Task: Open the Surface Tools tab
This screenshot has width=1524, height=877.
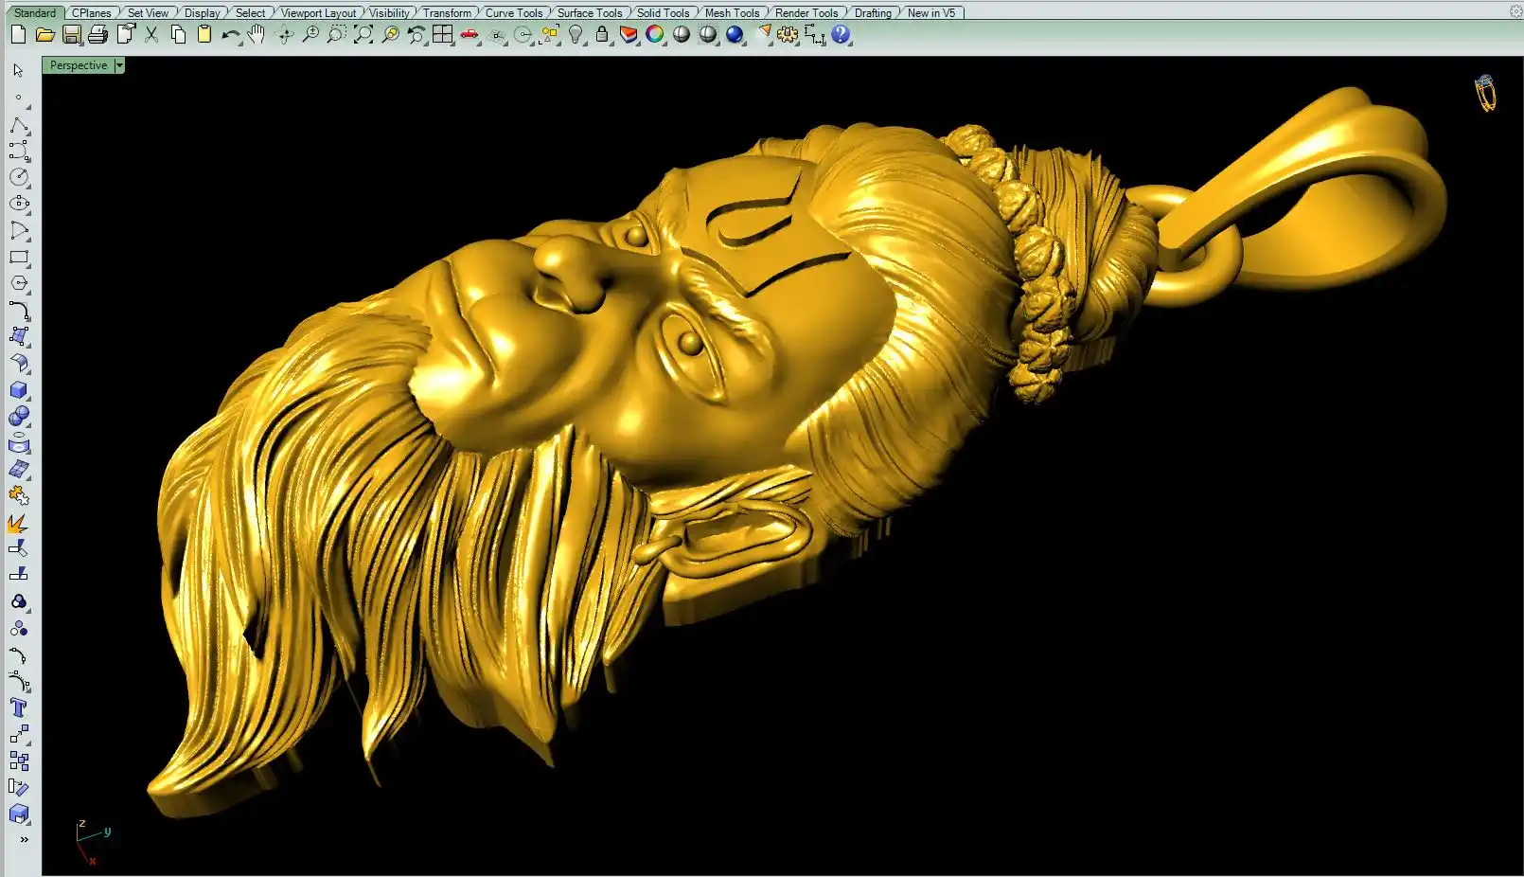Action: pos(589,12)
